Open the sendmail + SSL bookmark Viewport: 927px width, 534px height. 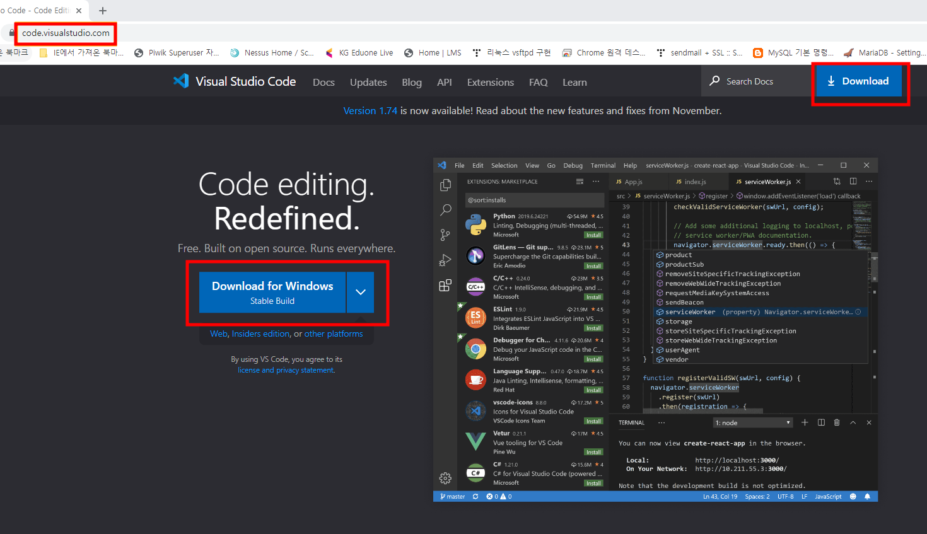(x=699, y=53)
